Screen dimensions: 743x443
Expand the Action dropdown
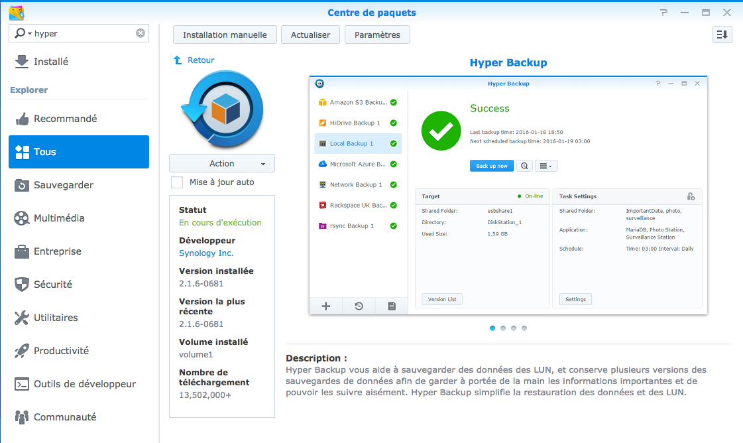pyautogui.click(x=222, y=164)
